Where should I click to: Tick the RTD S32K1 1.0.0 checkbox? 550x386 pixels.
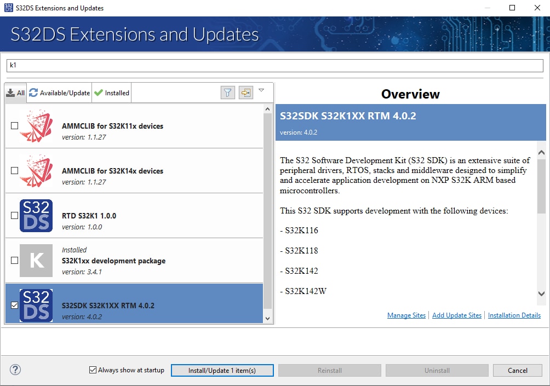pyautogui.click(x=15, y=216)
